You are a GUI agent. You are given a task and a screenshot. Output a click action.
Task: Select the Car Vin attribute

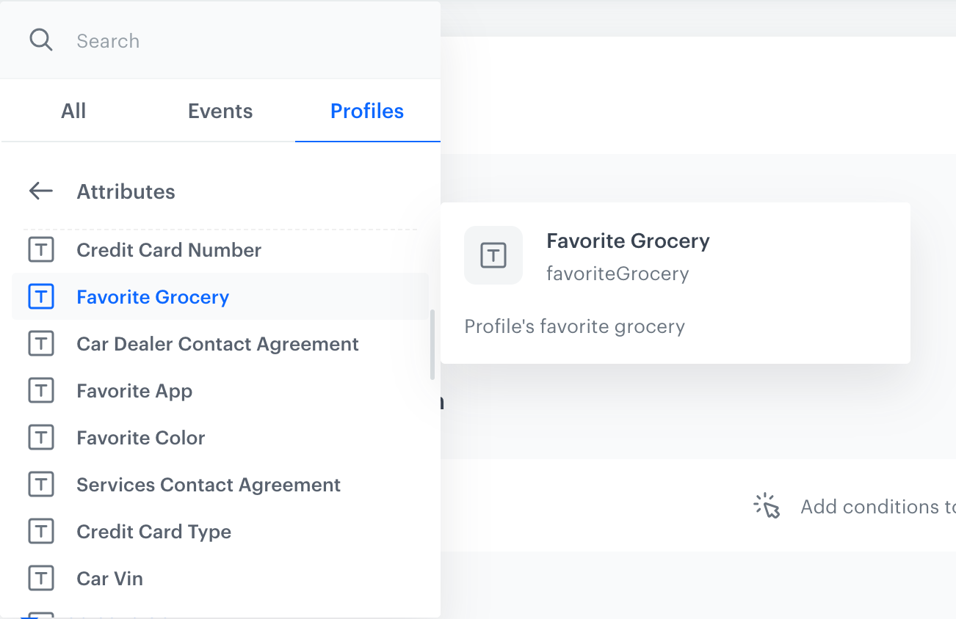tap(109, 578)
